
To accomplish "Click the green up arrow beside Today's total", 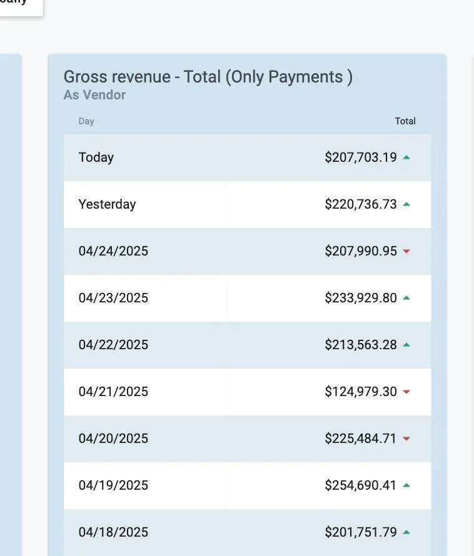I will tap(406, 157).
